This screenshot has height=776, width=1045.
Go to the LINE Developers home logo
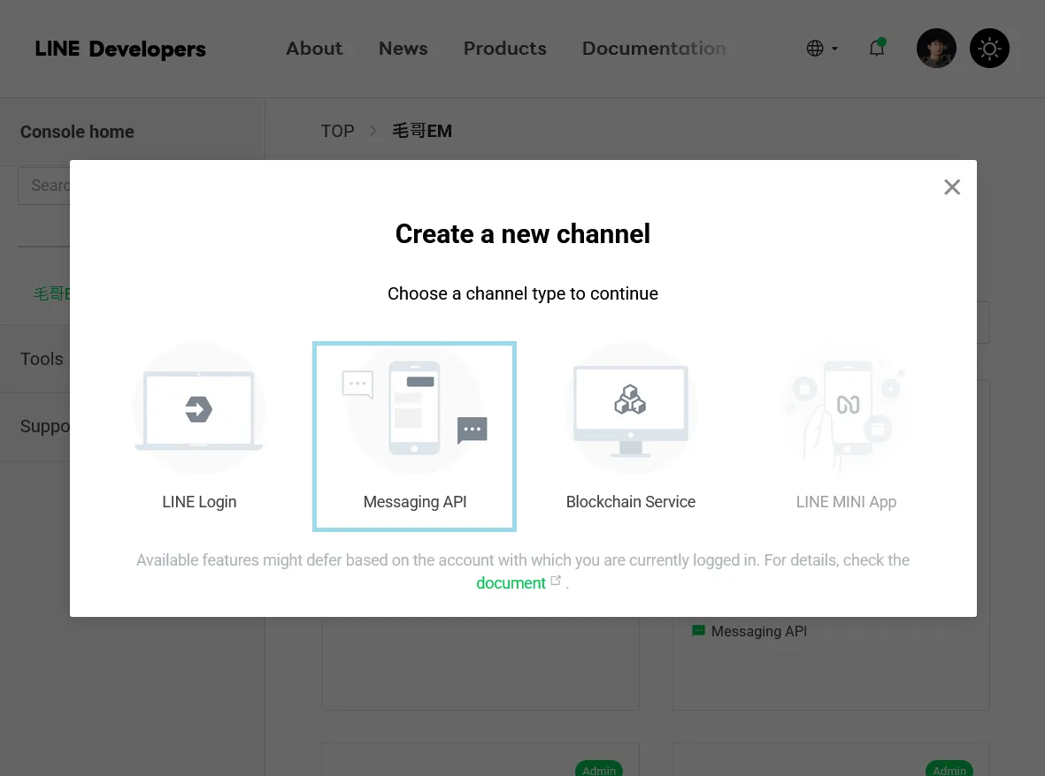[x=120, y=49]
